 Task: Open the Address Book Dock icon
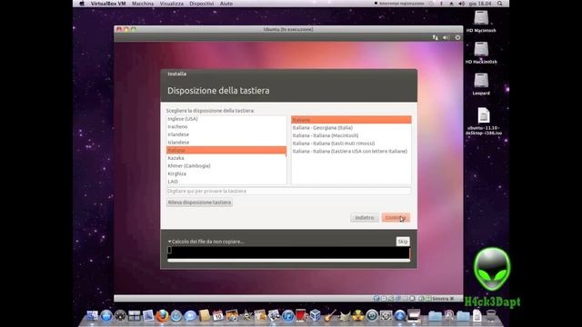tap(205, 315)
